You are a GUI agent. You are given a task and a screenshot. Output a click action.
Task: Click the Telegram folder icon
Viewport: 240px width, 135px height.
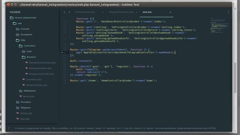coord(18,108)
